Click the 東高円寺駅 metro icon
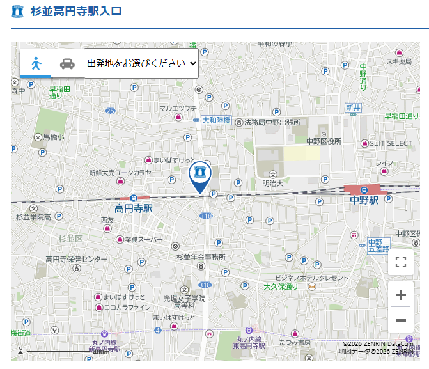This screenshot has width=429, height=369. tap(249, 331)
